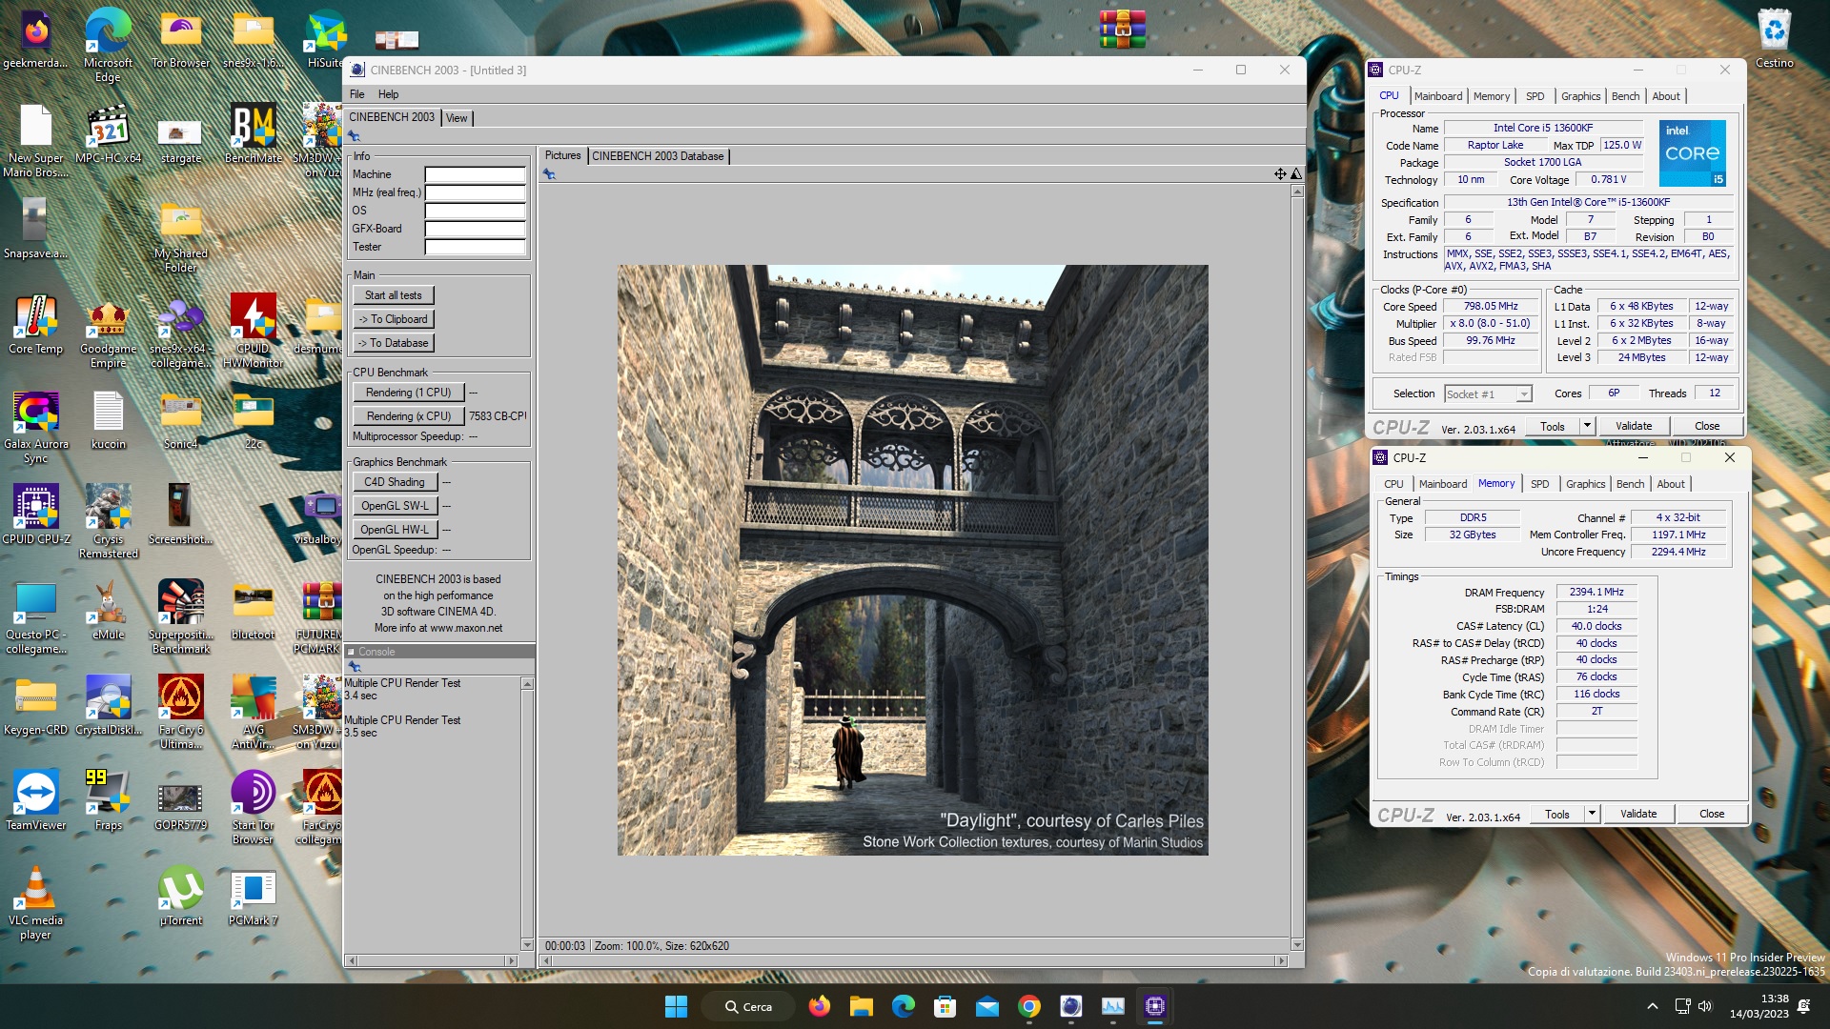Open Graphics tab in lower CPU-Z window
This screenshot has width=1830, height=1029.
[x=1585, y=484]
